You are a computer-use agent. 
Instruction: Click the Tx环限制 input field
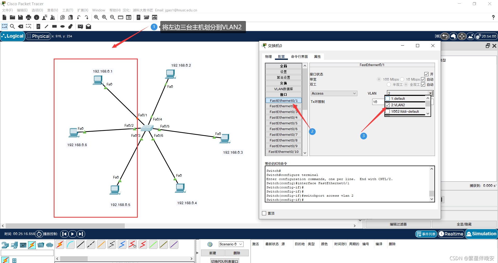click(378, 102)
